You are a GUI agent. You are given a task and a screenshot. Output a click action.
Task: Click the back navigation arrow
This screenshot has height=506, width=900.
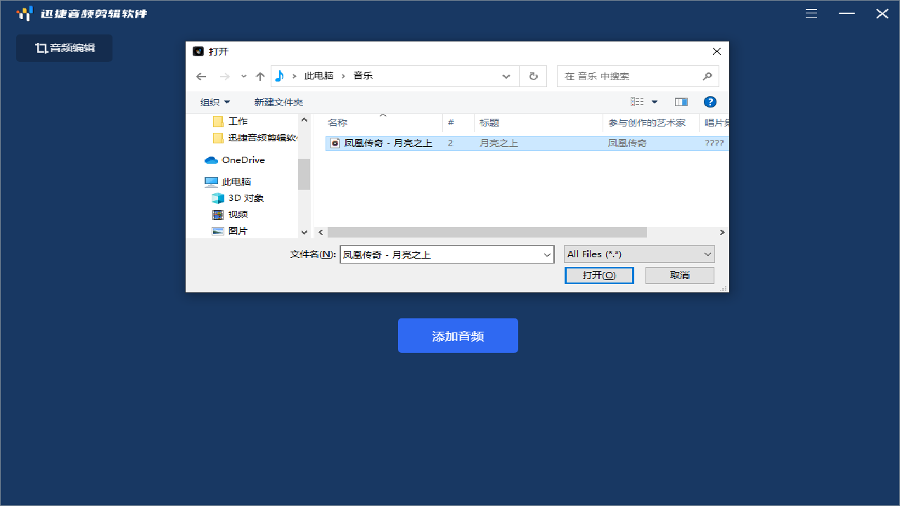click(x=201, y=76)
